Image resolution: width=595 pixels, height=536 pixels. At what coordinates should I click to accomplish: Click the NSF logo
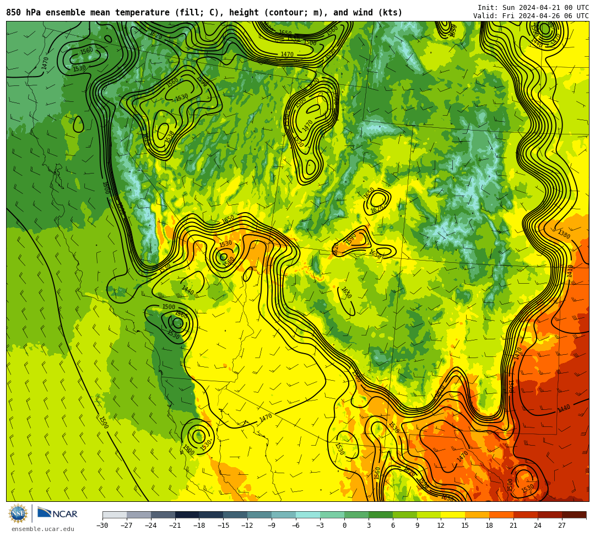tap(18, 513)
